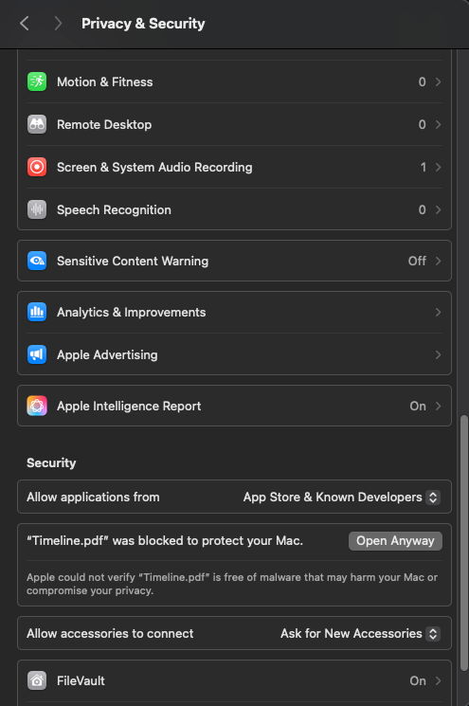Select Screen & System Audio Recording label

(x=154, y=168)
